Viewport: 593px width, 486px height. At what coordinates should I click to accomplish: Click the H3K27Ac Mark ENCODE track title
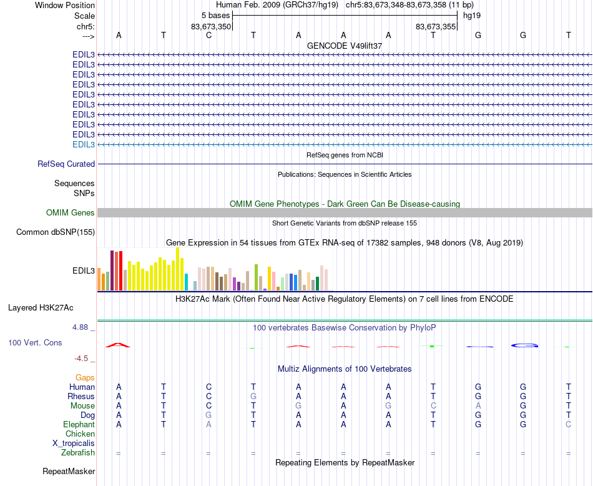[345, 299]
